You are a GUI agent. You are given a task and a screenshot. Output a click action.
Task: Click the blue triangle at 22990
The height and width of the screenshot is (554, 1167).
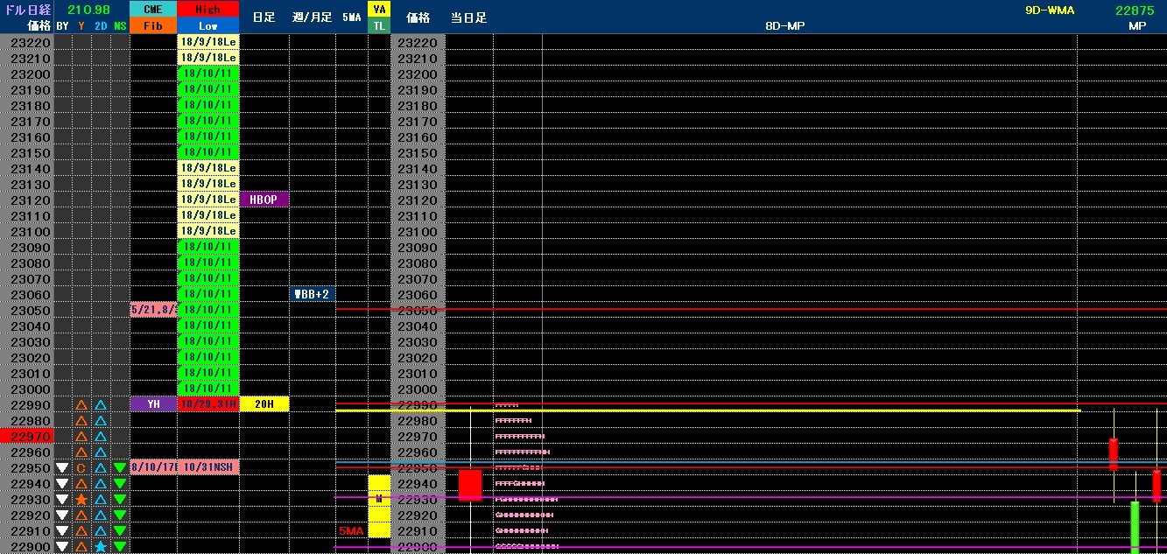[101, 405]
